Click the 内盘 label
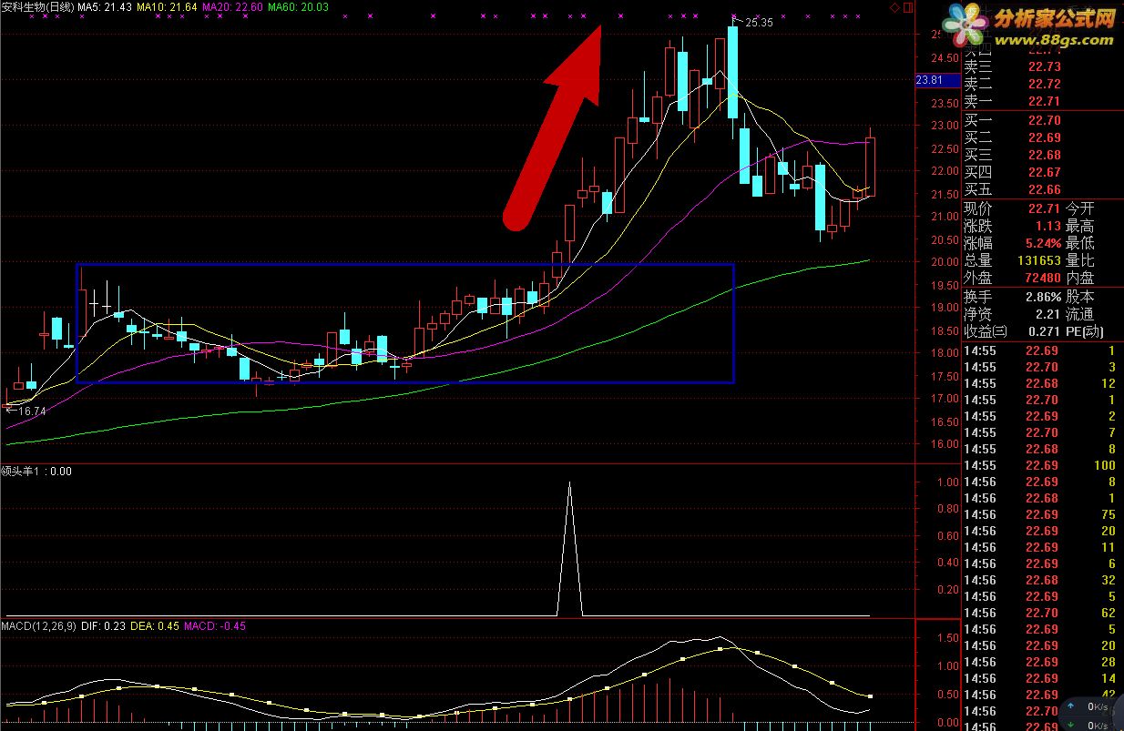This screenshot has height=731, width=1124. tap(1080, 278)
